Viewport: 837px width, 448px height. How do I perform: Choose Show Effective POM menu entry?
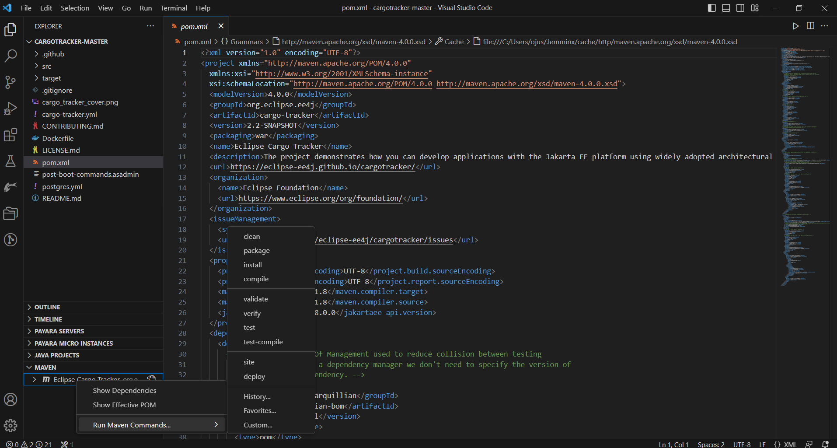(x=124, y=405)
